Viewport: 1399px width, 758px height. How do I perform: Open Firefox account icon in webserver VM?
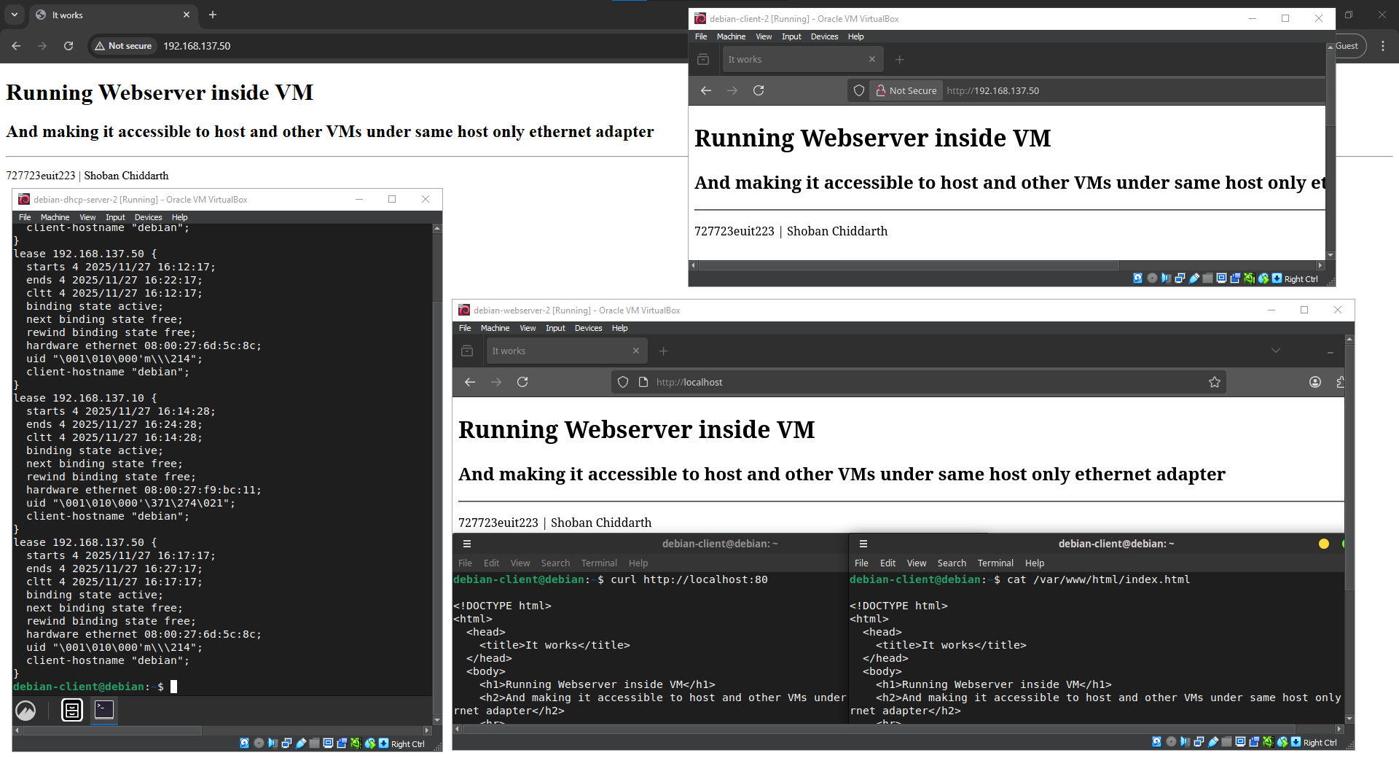(x=1315, y=382)
